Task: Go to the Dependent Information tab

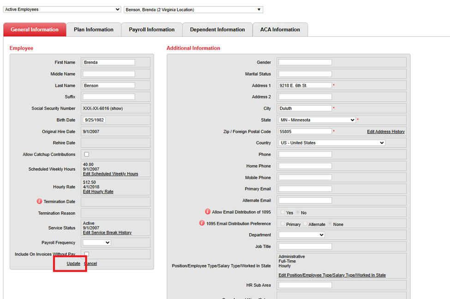Action: [217, 30]
